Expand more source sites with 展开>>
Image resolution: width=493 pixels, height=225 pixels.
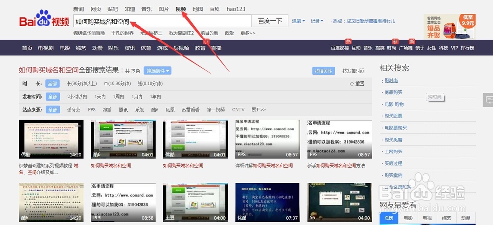[258, 110]
